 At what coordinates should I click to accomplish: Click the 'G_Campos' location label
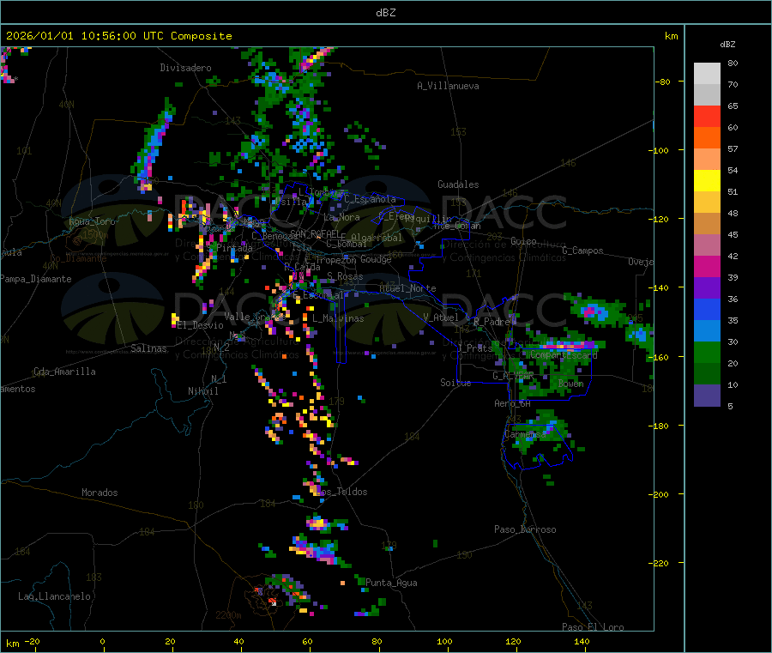pyautogui.click(x=583, y=251)
